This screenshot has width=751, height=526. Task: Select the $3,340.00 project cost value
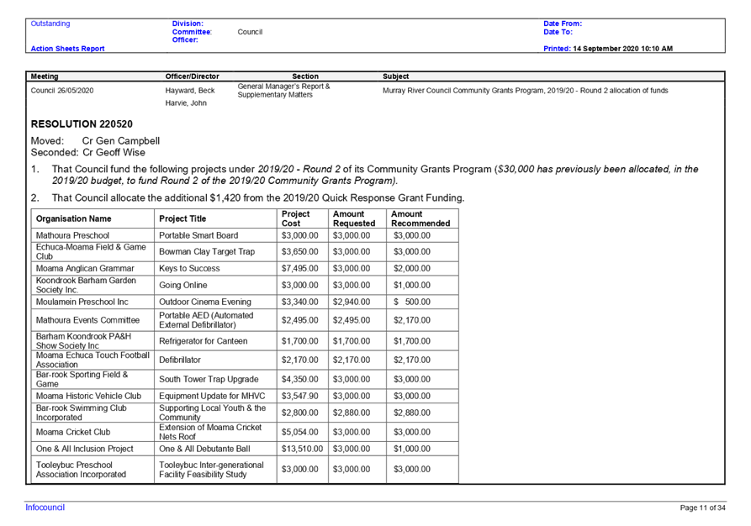coord(300,302)
